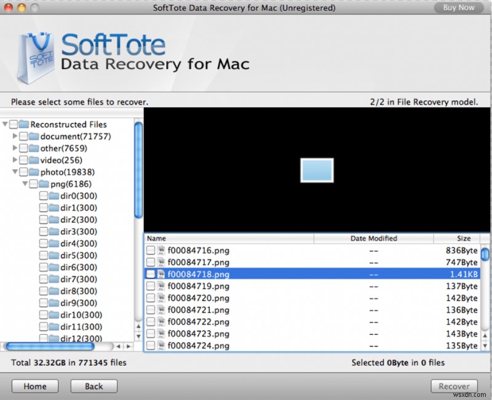492x400 pixels.
Task: Click the dir7(300) folder icon
Action: tap(54, 279)
